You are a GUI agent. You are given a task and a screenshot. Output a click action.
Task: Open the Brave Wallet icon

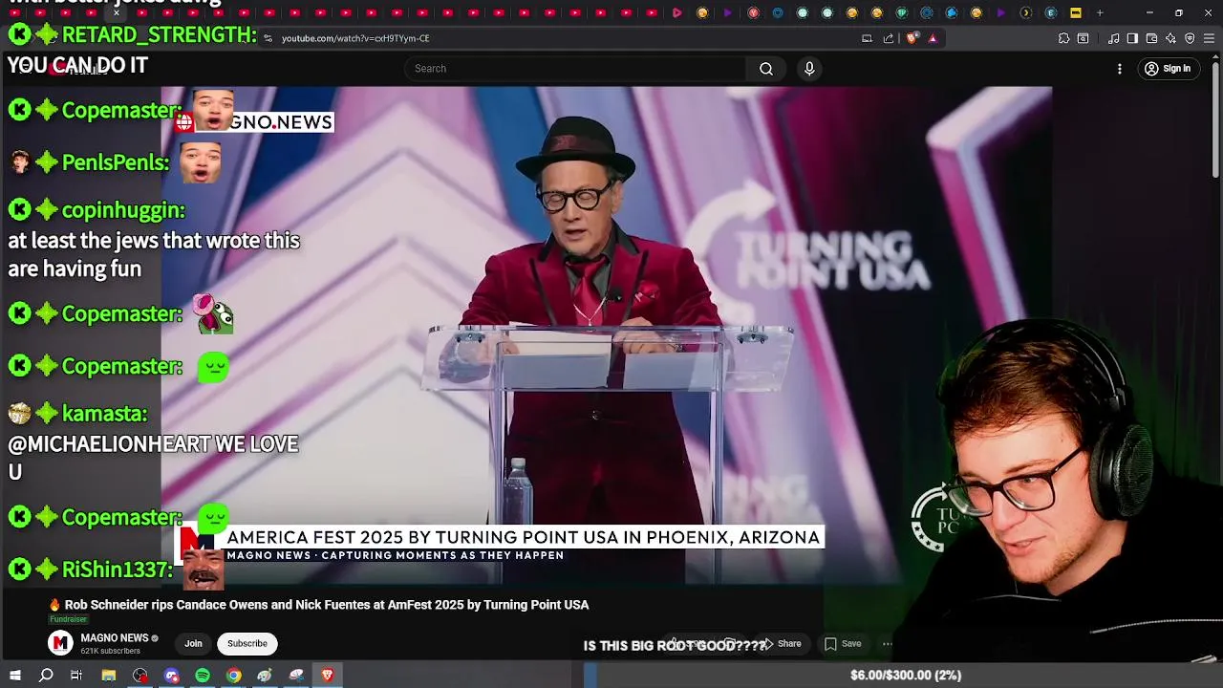pyautogui.click(x=1151, y=38)
